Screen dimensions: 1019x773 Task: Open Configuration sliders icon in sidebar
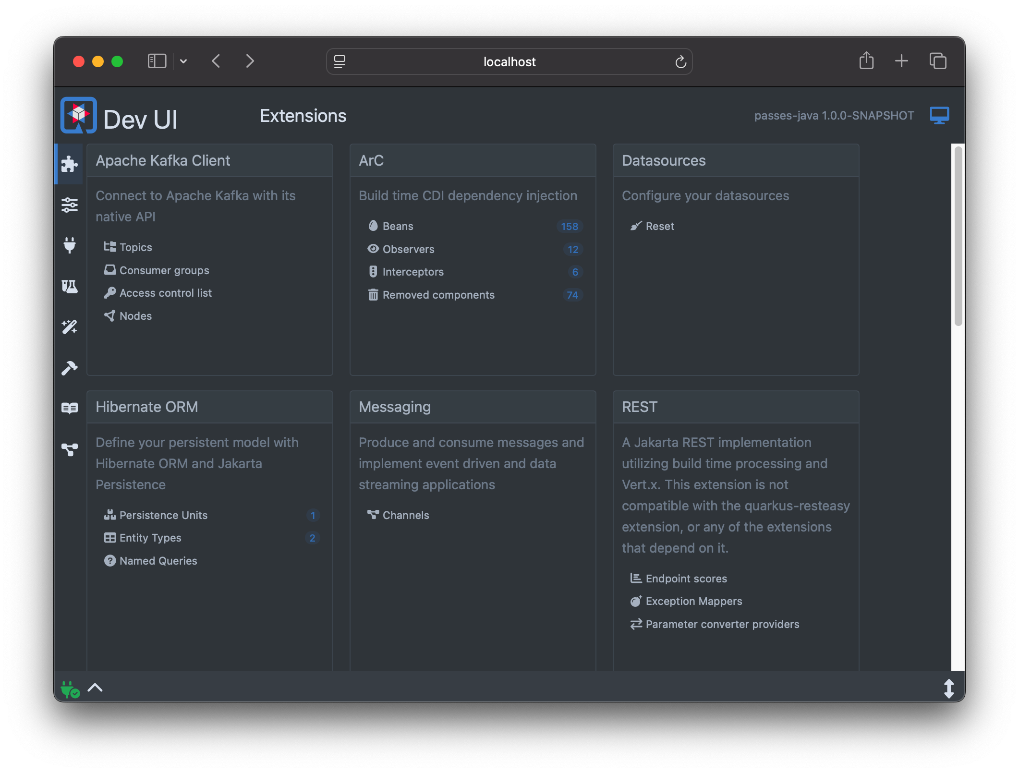69,205
